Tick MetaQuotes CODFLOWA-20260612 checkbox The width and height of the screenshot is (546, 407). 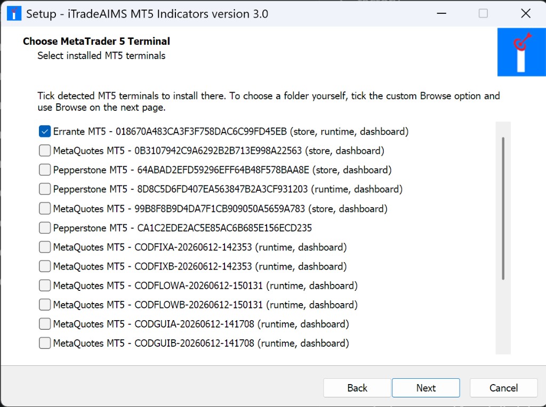[x=45, y=285]
